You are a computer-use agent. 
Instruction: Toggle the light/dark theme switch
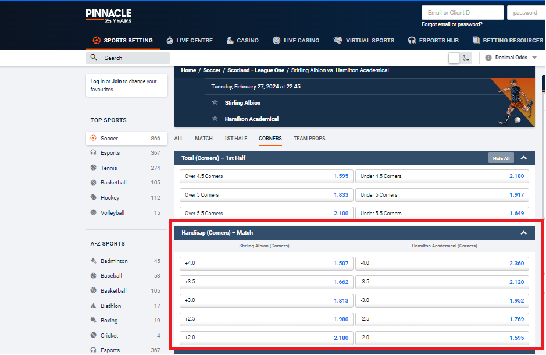(x=461, y=58)
